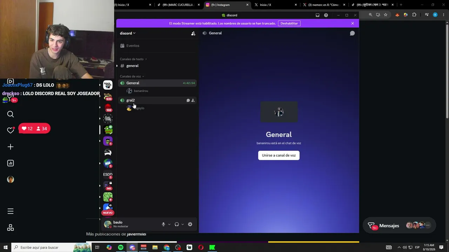Viewport: 449px width, 252px height.
Task: Click Unirse a canal de voz button
Action: tap(279, 155)
